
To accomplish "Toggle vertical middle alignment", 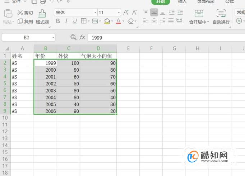I will [x=154, y=12].
